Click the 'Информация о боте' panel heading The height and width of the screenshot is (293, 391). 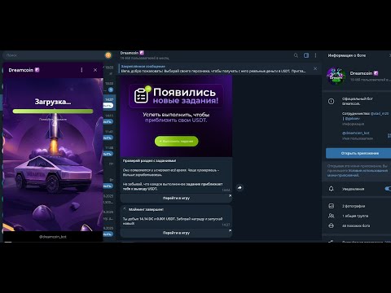[347, 55]
